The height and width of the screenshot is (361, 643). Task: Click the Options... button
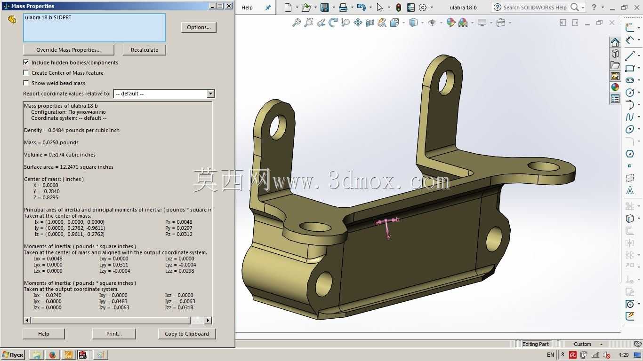click(199, 27)
